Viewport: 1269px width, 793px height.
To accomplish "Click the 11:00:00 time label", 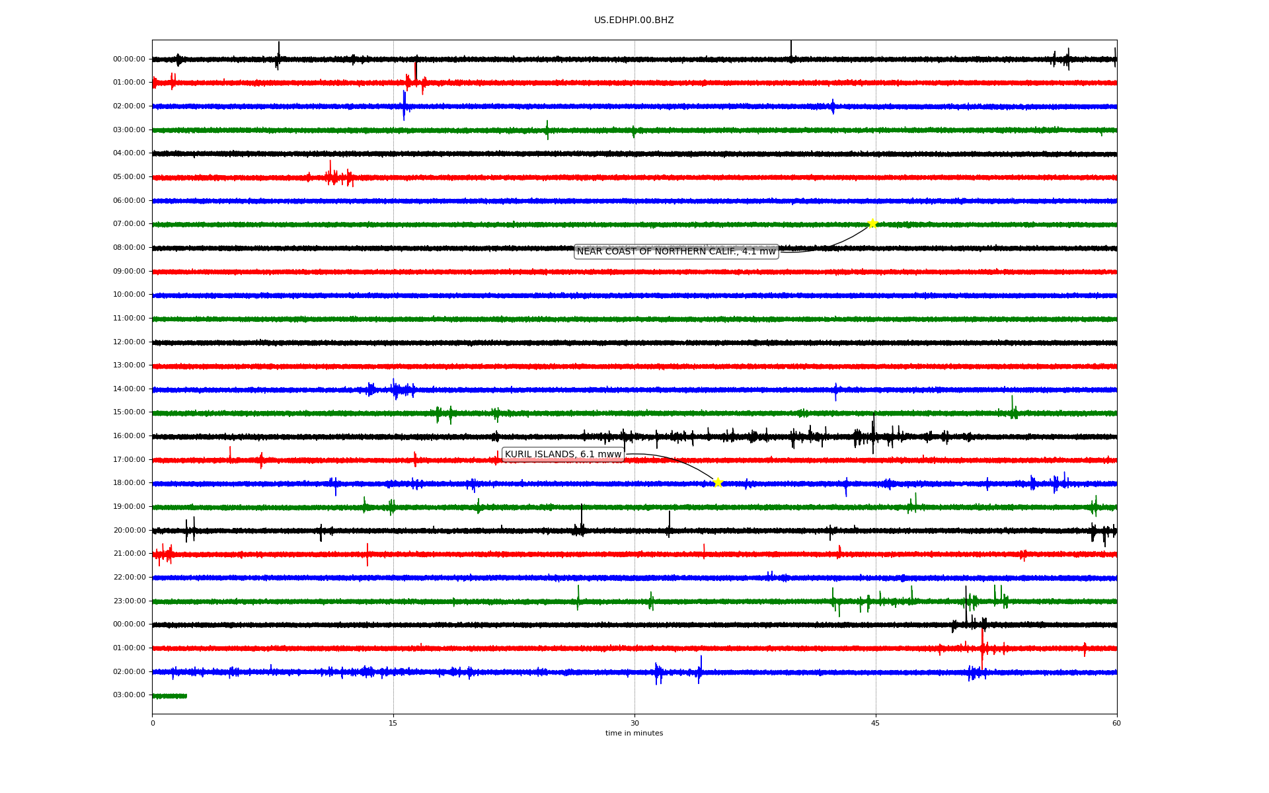I will [x=129, y=319].
